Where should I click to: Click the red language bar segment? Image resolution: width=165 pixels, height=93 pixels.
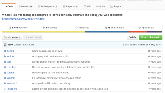click(x=138, y=32)
